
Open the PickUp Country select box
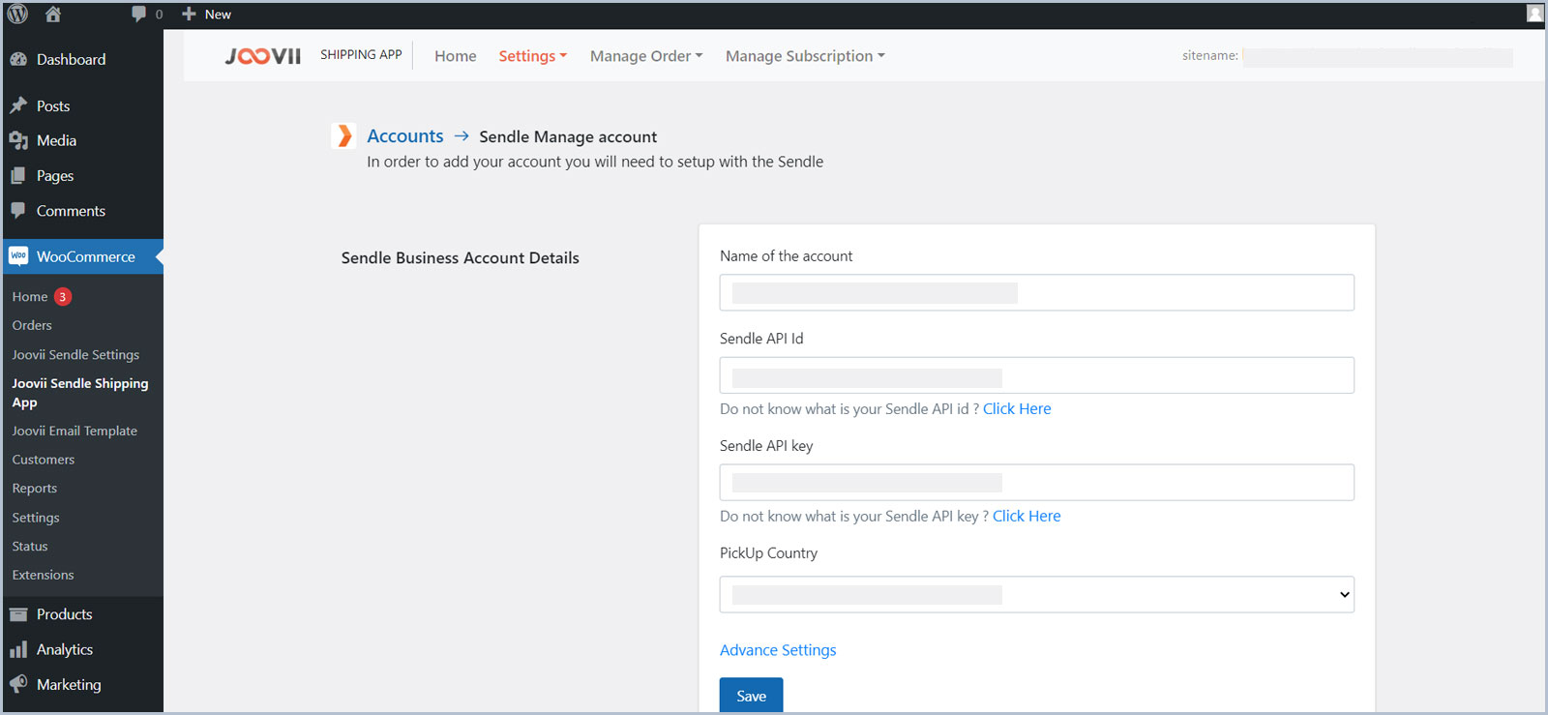pyautogui.click(x=1036, y=594)
